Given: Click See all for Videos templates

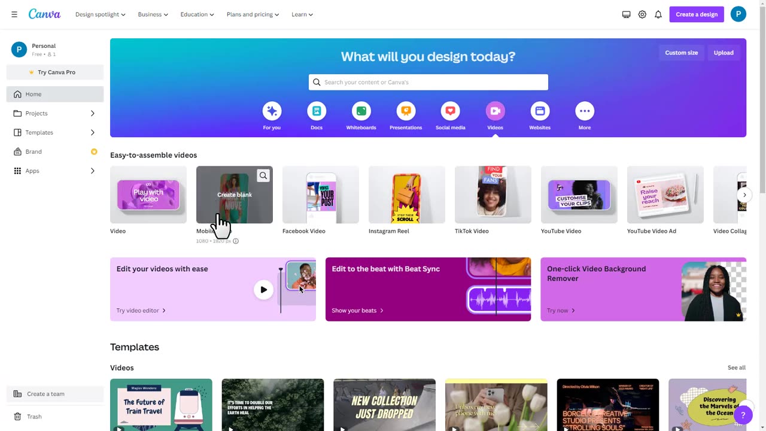Looking at the screenshot, I should pyautogui.click(x=737, y=368).
